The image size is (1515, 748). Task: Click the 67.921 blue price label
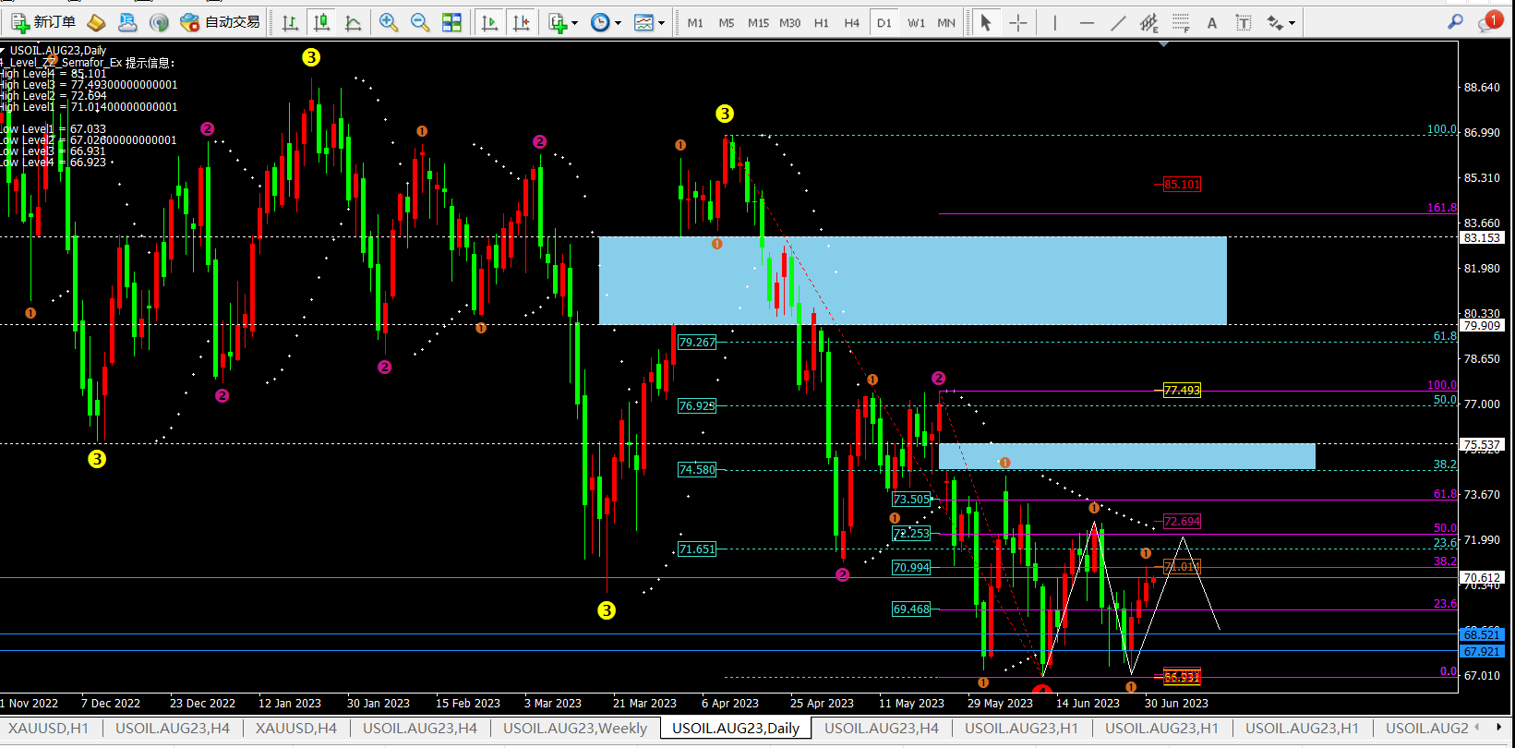(1482, 651)
